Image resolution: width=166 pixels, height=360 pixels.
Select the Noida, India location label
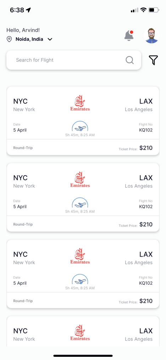(29, 39)
